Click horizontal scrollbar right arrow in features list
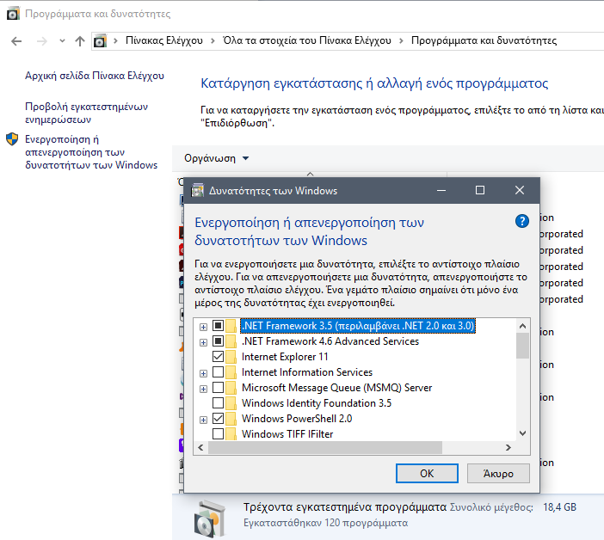604x540 pixels. 508,448
